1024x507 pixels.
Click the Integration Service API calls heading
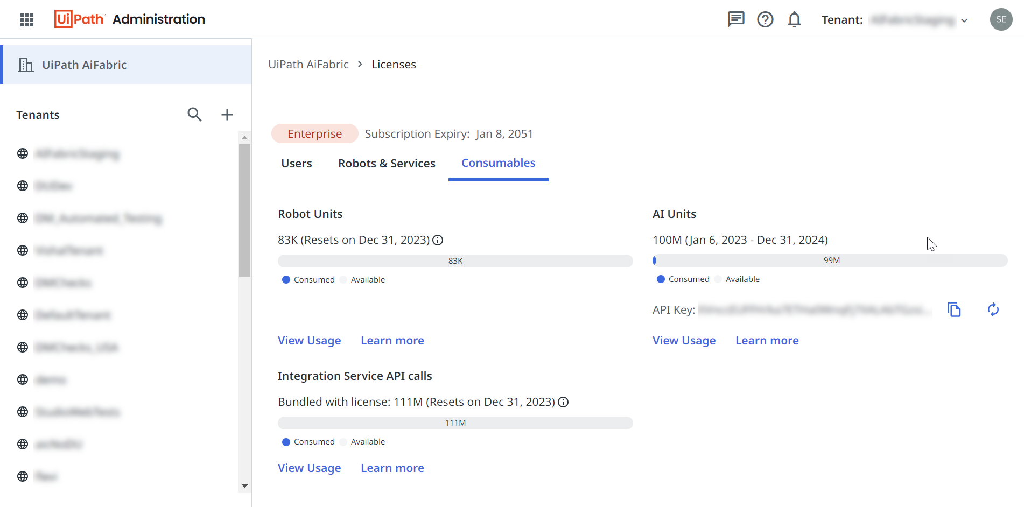[x=355, y=376]
